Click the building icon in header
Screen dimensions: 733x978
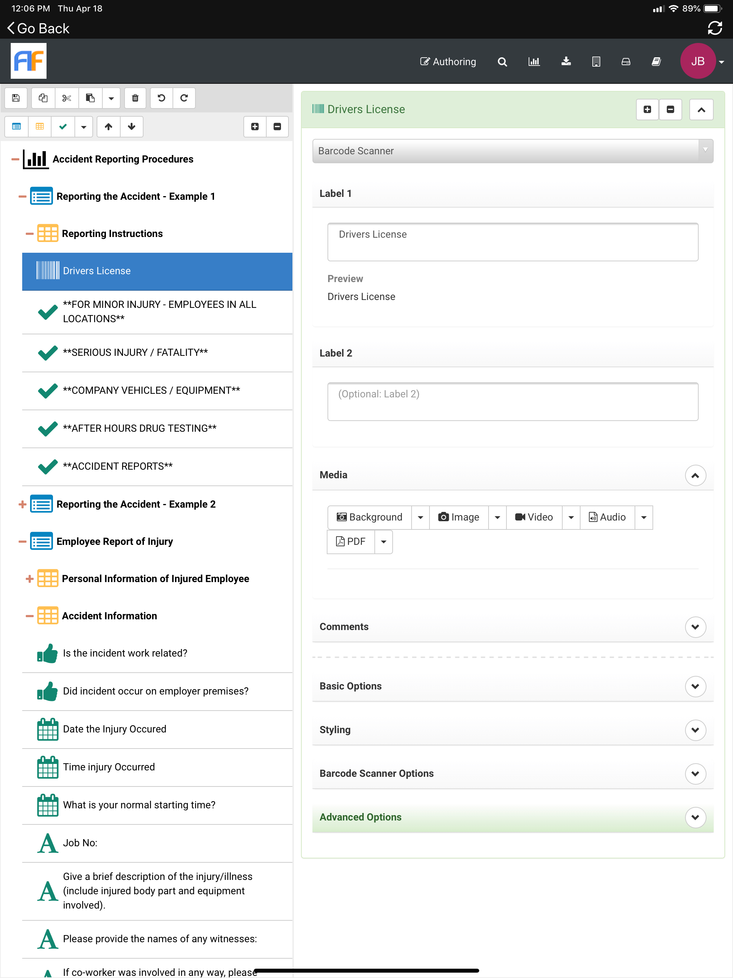tap(596, 62)
